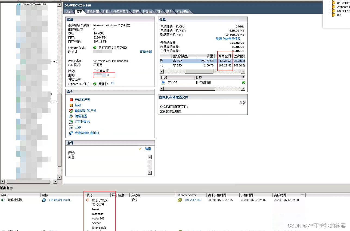Click the 编辑 link in 注释 panel
Viewport: 350px width, 231px height.
tap(148, 149)
